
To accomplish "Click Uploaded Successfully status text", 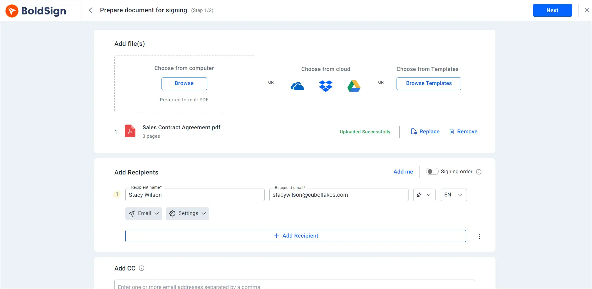I will click(365, 132).
